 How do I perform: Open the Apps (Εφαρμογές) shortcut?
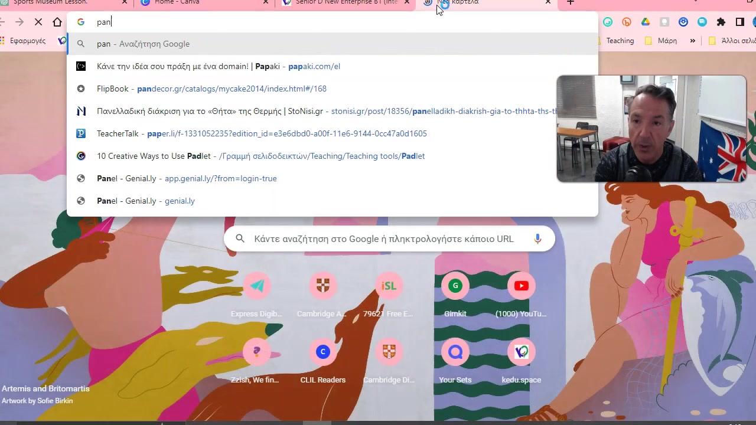pos(23,41)
